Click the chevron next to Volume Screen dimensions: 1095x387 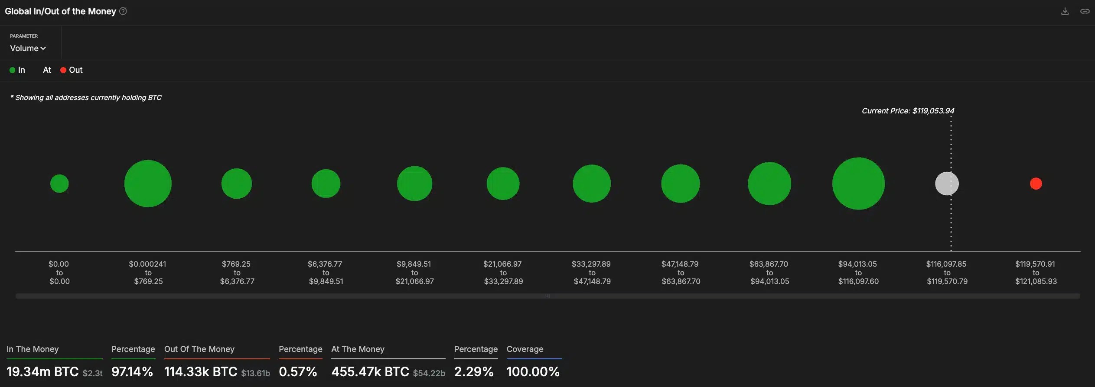tap(43, 48)
